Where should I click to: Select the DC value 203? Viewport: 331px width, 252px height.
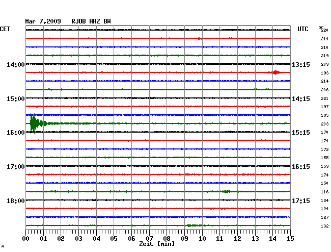325,124
